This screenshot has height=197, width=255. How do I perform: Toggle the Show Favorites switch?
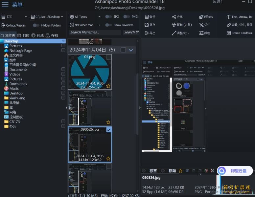click(108, 25)
